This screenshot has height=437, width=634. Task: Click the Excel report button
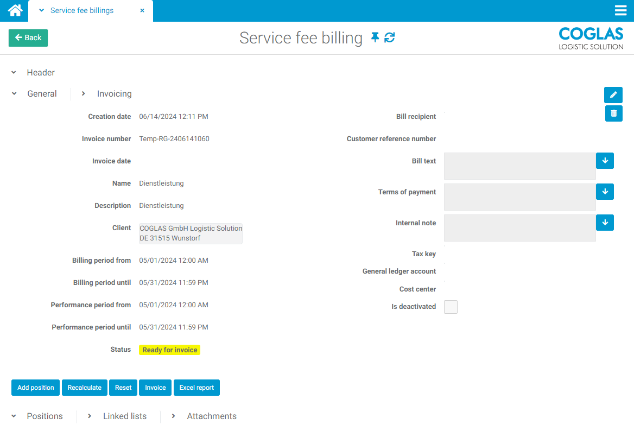[x=196, y=388]
